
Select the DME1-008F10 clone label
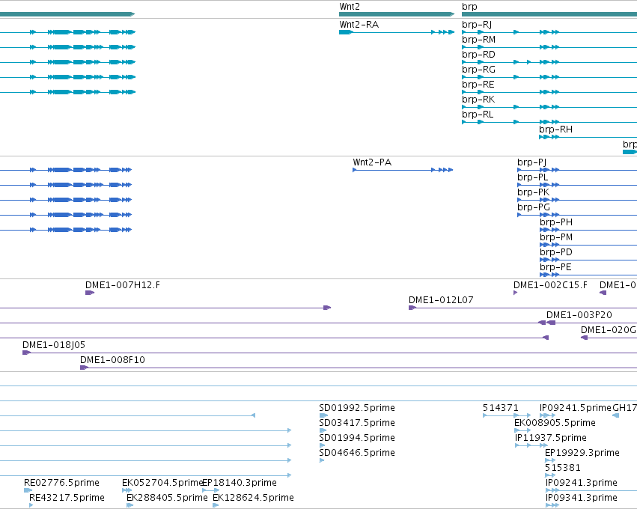112,360
